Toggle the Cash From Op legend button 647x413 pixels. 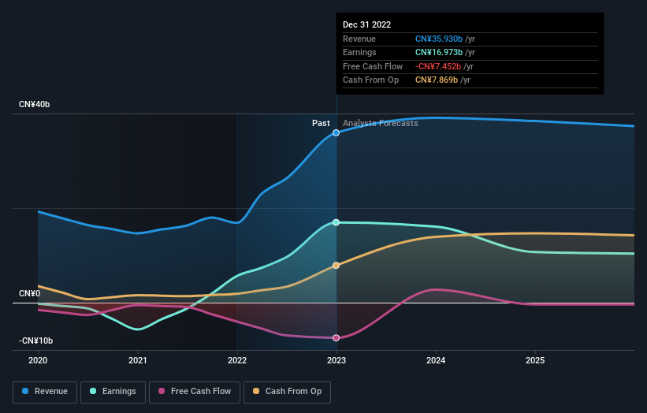287,392
